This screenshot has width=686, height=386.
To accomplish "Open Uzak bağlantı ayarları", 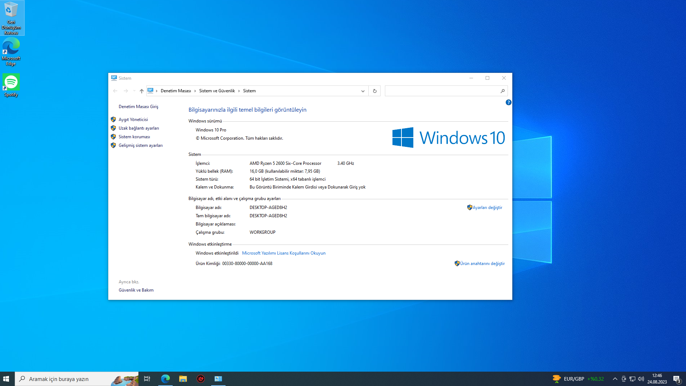I will (x=139, y=128).
